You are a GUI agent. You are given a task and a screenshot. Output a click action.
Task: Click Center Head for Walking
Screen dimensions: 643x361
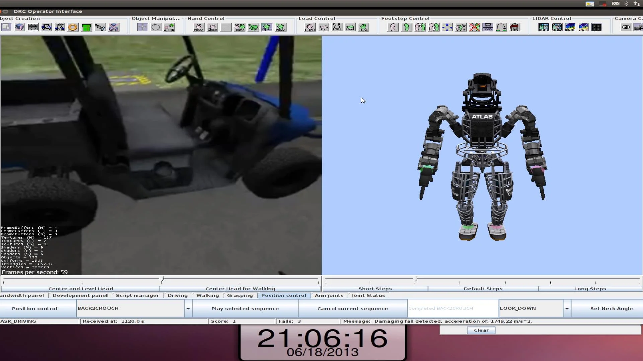click(x=240, y=289)
